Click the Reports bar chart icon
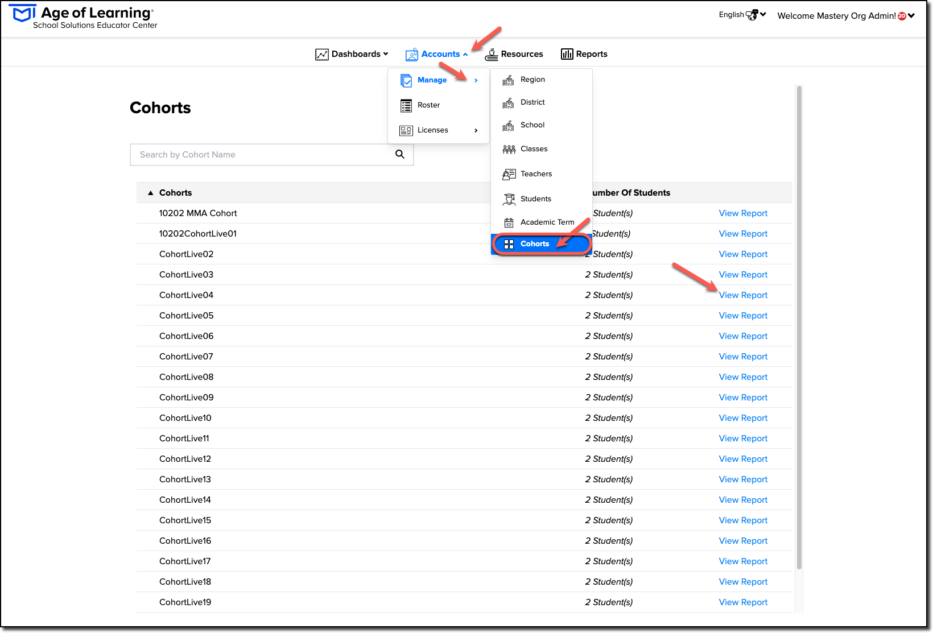Image resolution: width=933 pixels, height=633 pixels. (567, 54)
